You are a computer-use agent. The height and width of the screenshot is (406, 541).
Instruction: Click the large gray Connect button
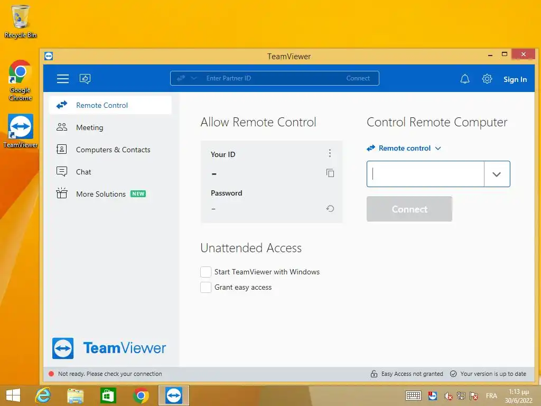409,209
